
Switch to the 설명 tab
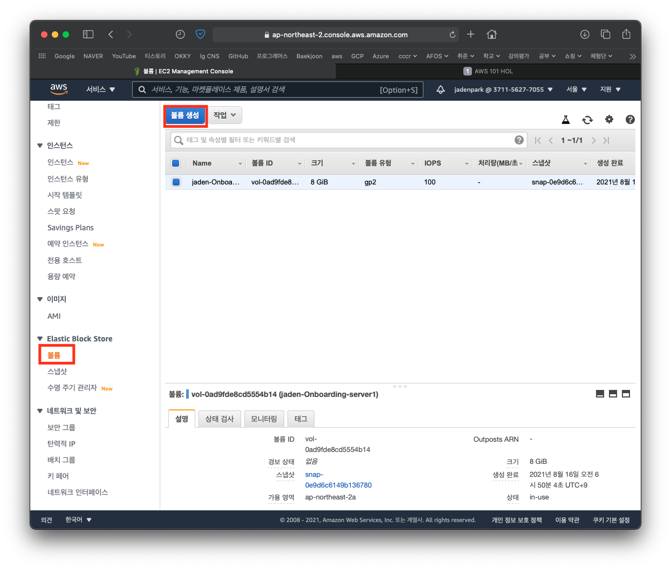pyautogui.click(x=182, y=419)
